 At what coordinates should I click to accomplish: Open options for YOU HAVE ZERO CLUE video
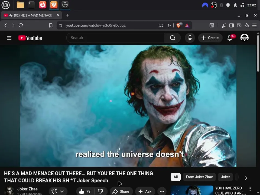[x=250, y=188]
